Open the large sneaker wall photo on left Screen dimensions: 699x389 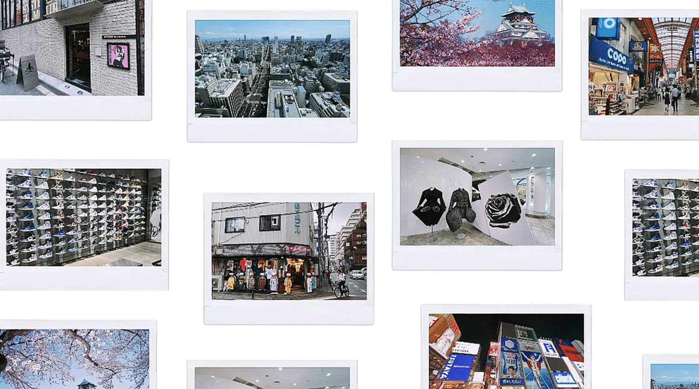(83, 217)
